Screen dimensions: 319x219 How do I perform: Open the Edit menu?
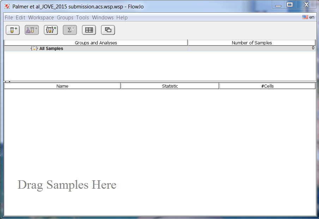(20, 18)
